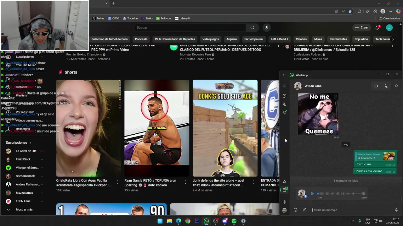The image size is (403, 226).
Task: Select the Pop latino filter chip
Action: pos(361,39)
